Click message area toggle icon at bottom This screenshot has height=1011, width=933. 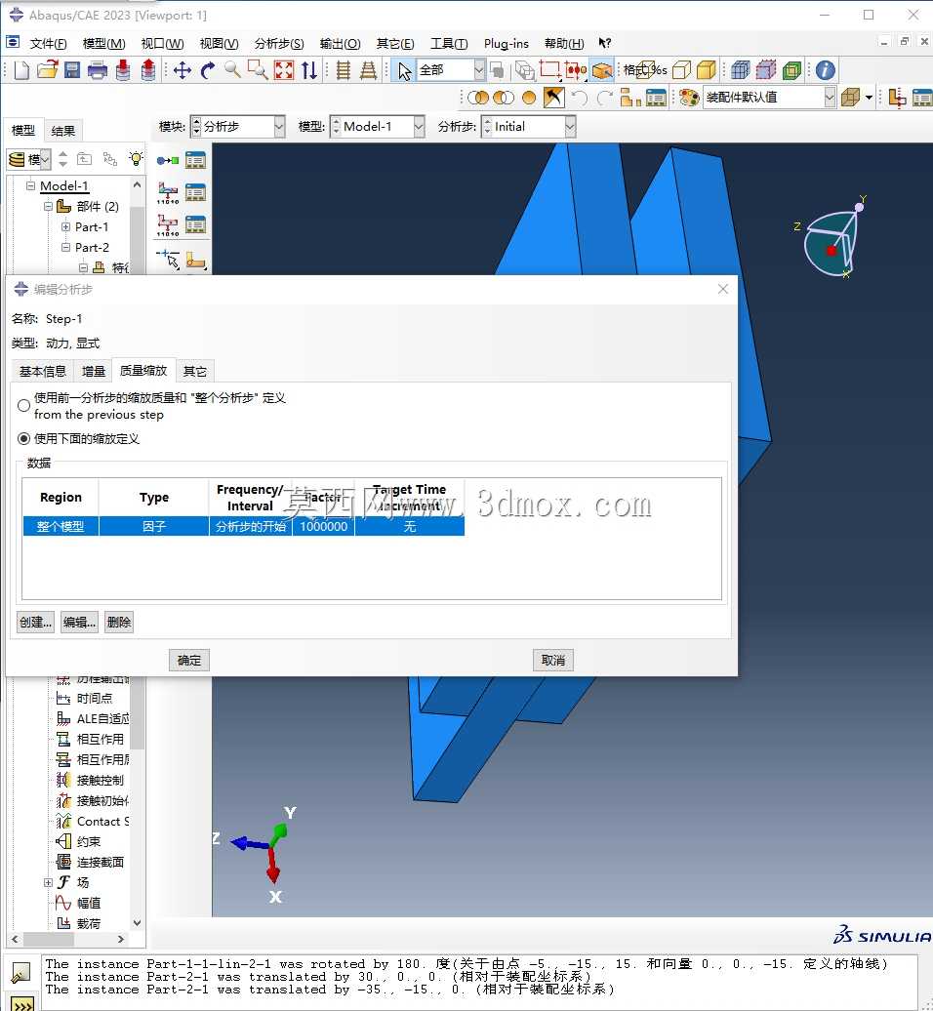tap(20, 971)
